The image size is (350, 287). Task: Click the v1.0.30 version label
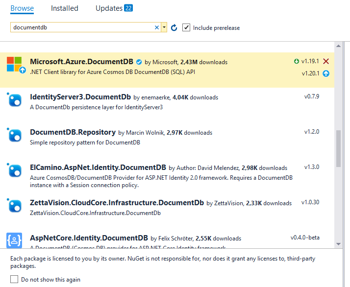tap(310, 202)
